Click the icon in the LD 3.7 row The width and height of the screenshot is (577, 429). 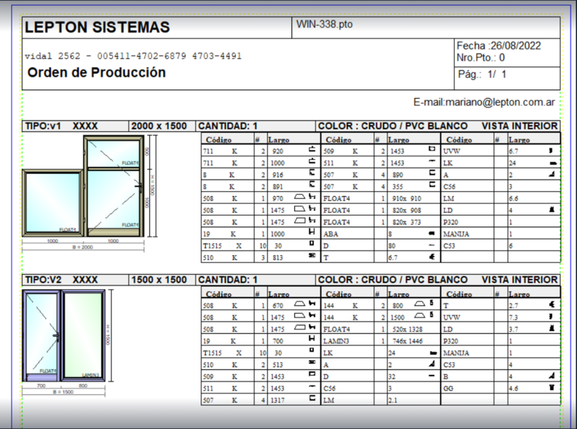[x=552, y=327]
